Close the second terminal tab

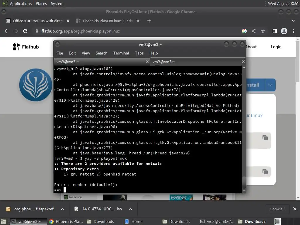coord(243,62)
